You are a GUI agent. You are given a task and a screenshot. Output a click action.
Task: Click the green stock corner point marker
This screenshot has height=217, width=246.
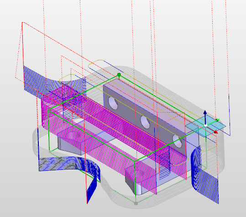point(119,75)
